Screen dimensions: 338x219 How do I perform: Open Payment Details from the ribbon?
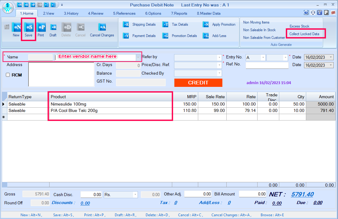(x=139, y=35)
